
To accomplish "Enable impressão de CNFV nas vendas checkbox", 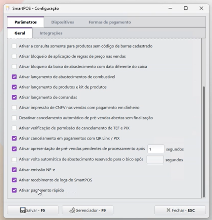I will pos(14,107).
